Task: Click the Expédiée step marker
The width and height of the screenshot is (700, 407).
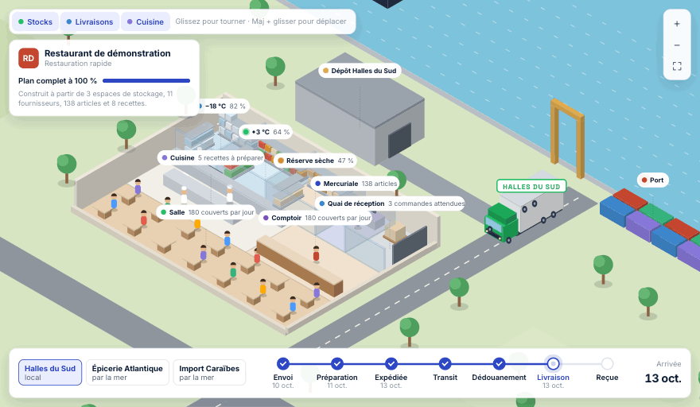Action: (x=391, y=364)
